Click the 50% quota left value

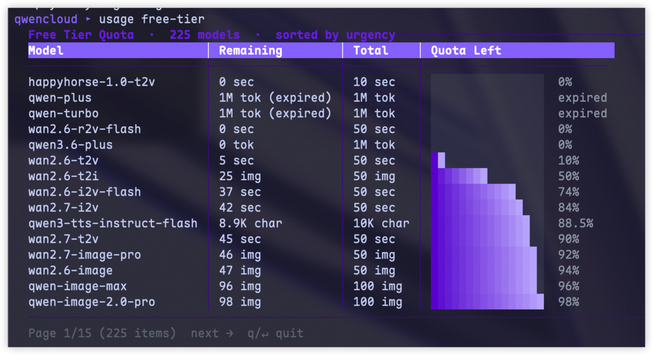point(568,177)
